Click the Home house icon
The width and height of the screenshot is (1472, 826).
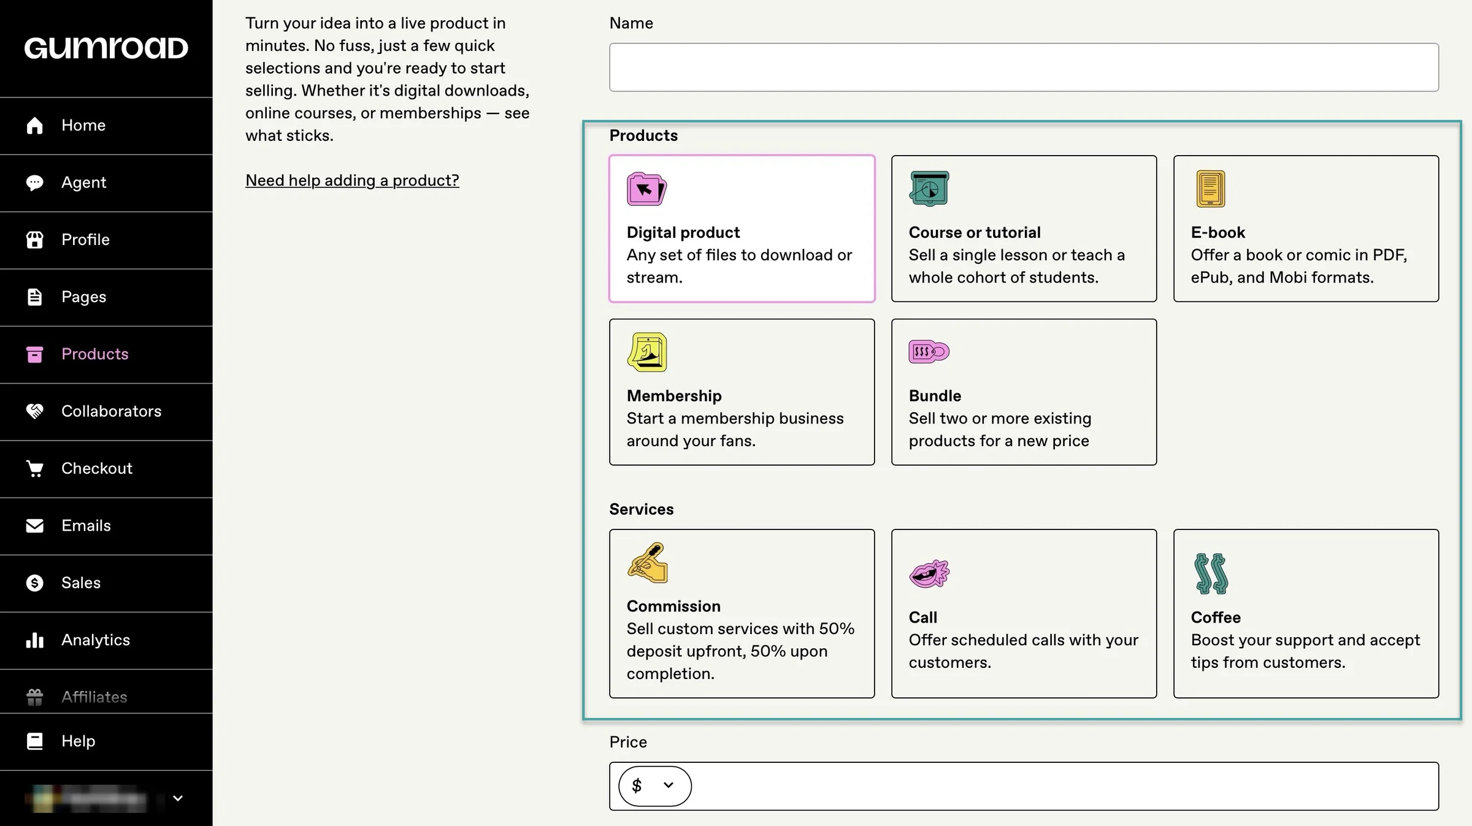coord(35,126)
